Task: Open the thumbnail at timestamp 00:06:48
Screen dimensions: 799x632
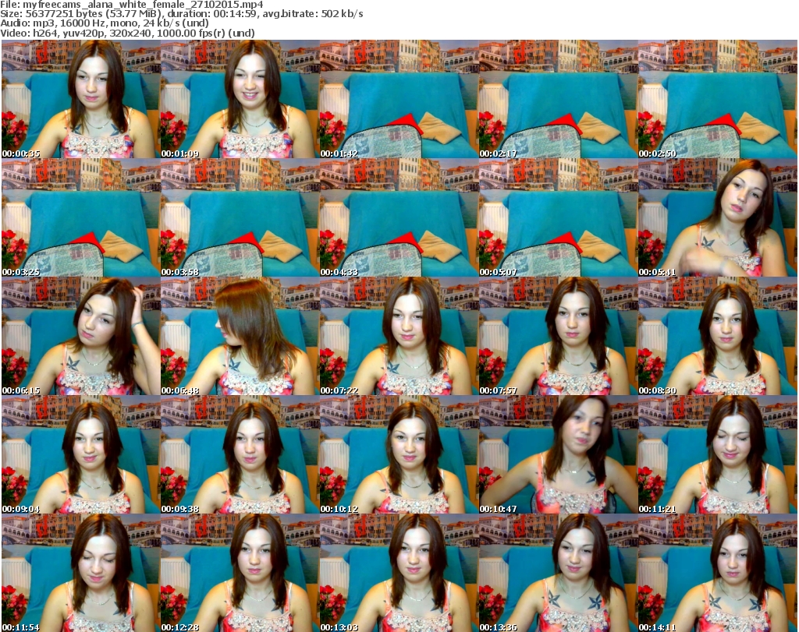Action: point(240,337)
